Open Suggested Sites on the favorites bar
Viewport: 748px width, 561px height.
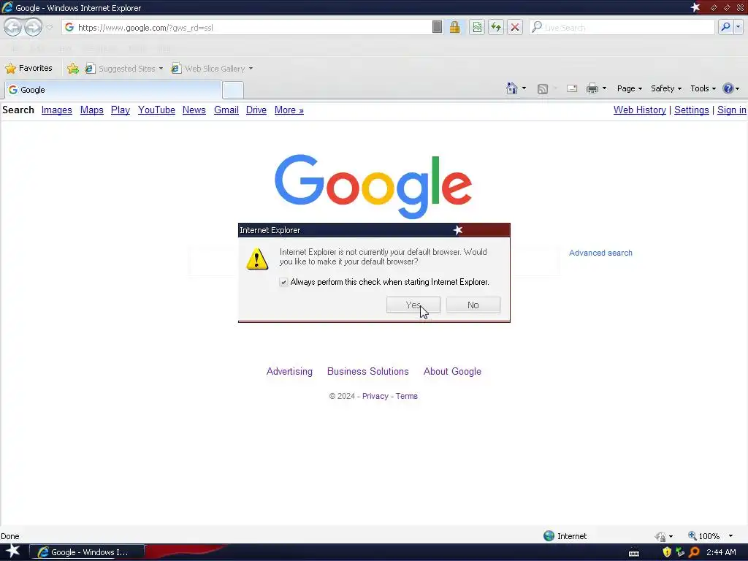[x=124, y=69]
